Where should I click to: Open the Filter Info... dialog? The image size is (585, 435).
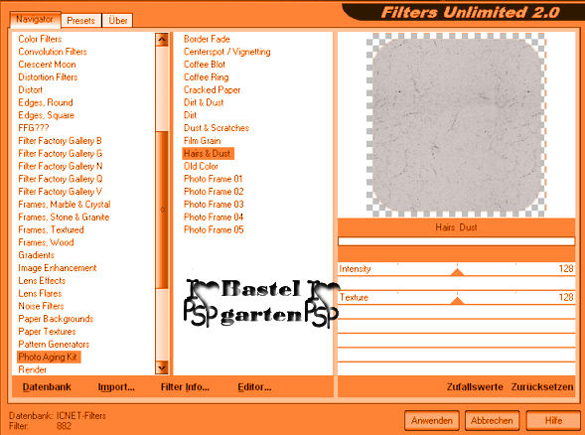click(185, 387)
